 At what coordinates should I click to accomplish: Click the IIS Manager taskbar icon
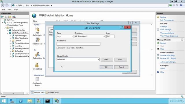click(x=57, y=101)
